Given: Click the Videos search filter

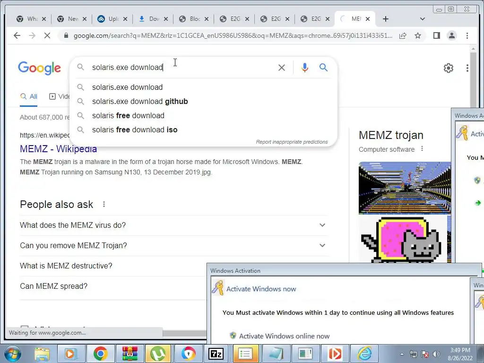Looking at the screenshot, I should 60,96.
